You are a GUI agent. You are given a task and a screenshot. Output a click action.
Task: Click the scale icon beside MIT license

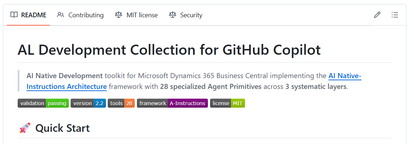click(x=119, y=15)
